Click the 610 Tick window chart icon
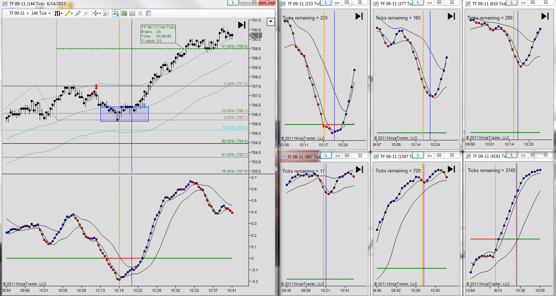Screen dimensions: 556x296 pos(468,4)
